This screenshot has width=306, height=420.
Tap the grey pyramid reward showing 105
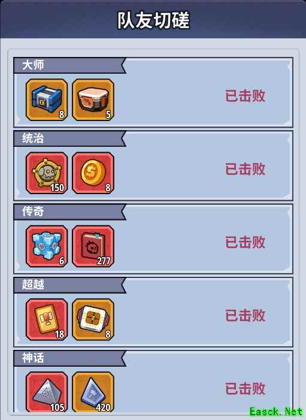point(47,392)
